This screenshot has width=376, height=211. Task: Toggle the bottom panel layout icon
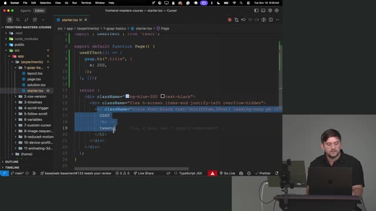[x=263, y=11]
